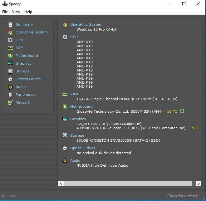This screenshot has height=201, width=206.
Task: Open the Operating System heading link in summary
Action: (86, 24)
